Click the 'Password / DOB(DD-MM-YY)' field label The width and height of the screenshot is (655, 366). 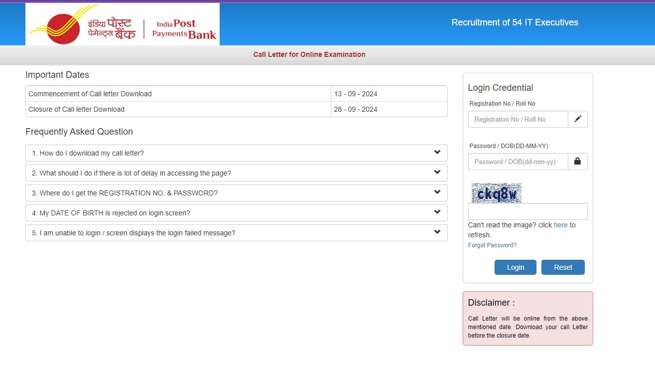pos(509,146)
